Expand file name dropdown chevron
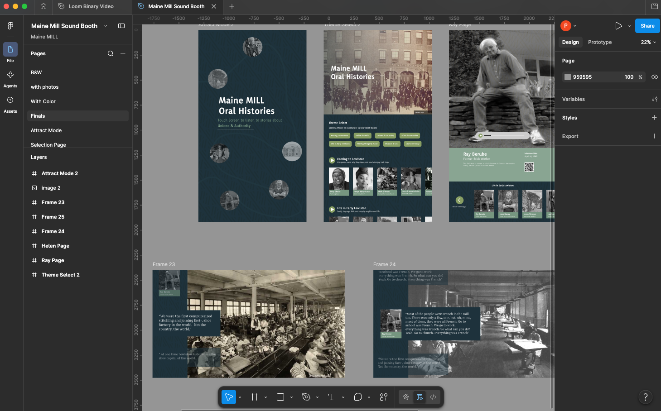Viewport: 661px width, 411px height. coord(106,26)
